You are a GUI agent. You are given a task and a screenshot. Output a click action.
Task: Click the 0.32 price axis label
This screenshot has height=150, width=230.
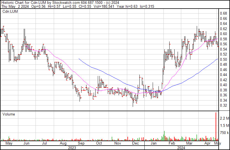point(223,106)
